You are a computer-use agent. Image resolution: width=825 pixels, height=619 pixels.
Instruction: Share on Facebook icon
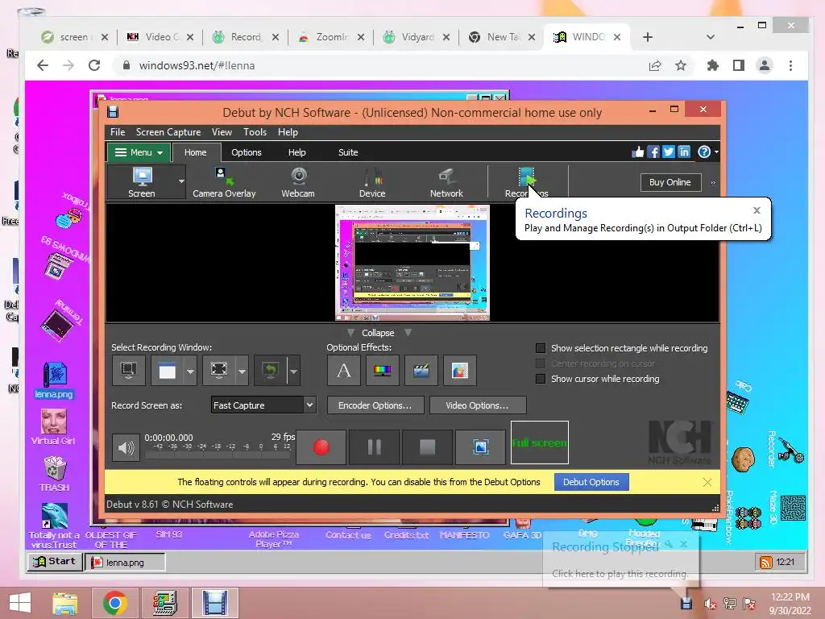[x=653, y=152]
